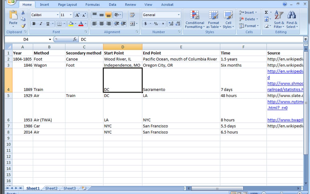The height and width of the screenshot is (194, 310).
Task: Open the Name Box dropdown arrow
Action: click(x=50, y=39)
